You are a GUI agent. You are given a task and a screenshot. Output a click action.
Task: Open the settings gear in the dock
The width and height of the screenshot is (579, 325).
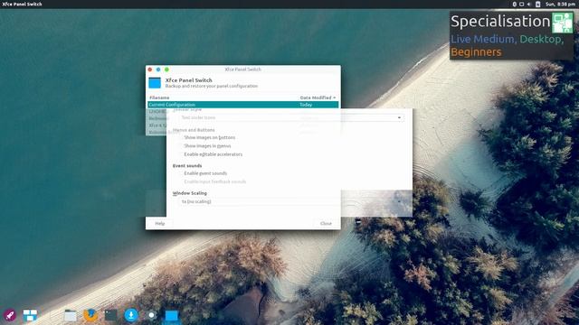pos(151,315)
